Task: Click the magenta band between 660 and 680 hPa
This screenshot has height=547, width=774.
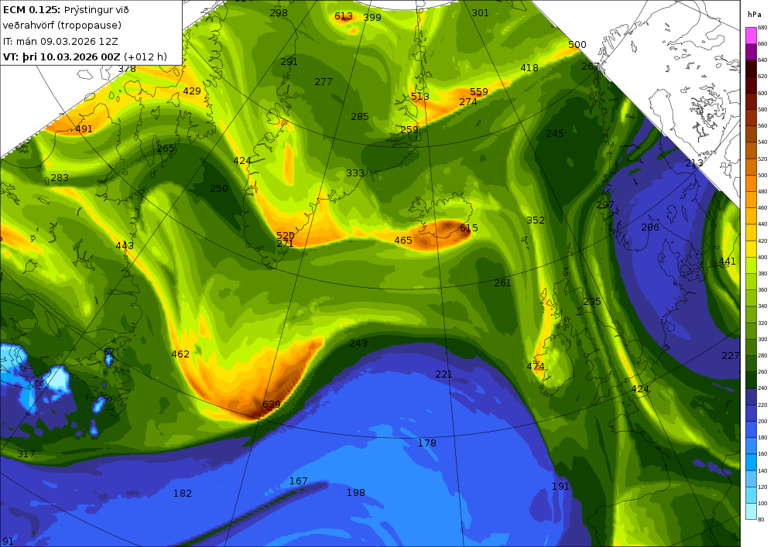Action: [x=751, y=36]
